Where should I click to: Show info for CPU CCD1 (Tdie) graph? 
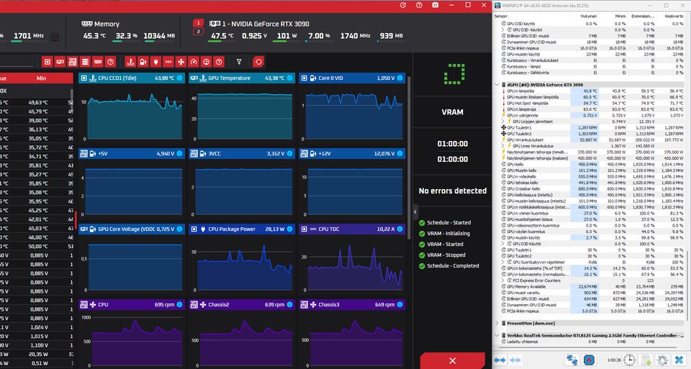tap(179, 78)
